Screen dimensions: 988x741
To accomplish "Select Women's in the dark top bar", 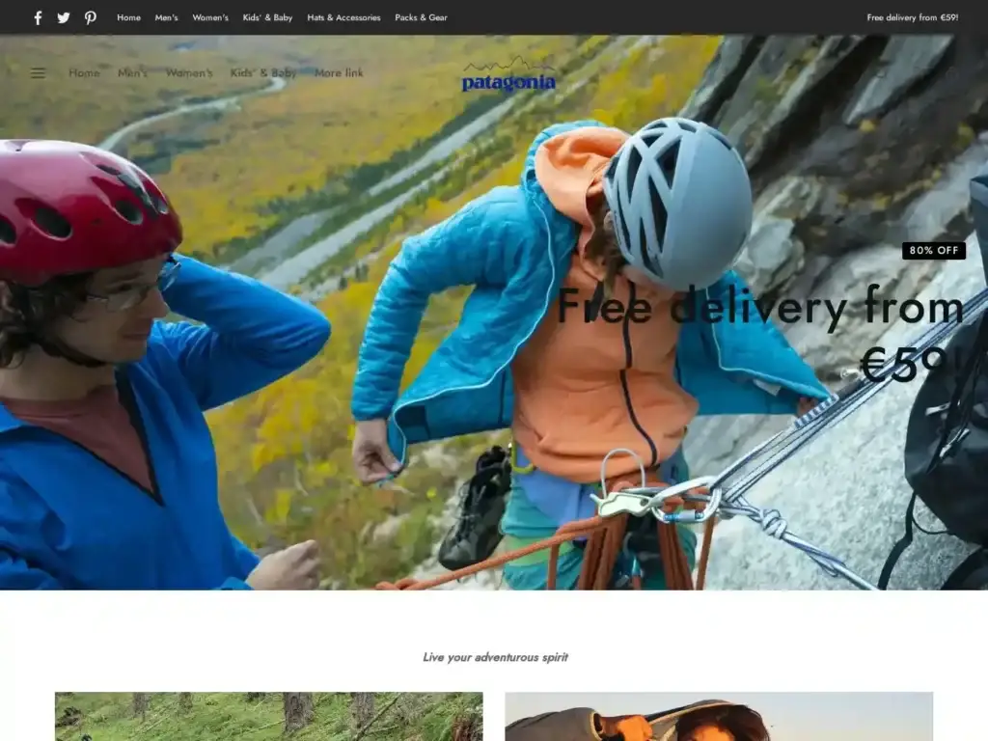I will pyautogui.click(x=210, y=17).
